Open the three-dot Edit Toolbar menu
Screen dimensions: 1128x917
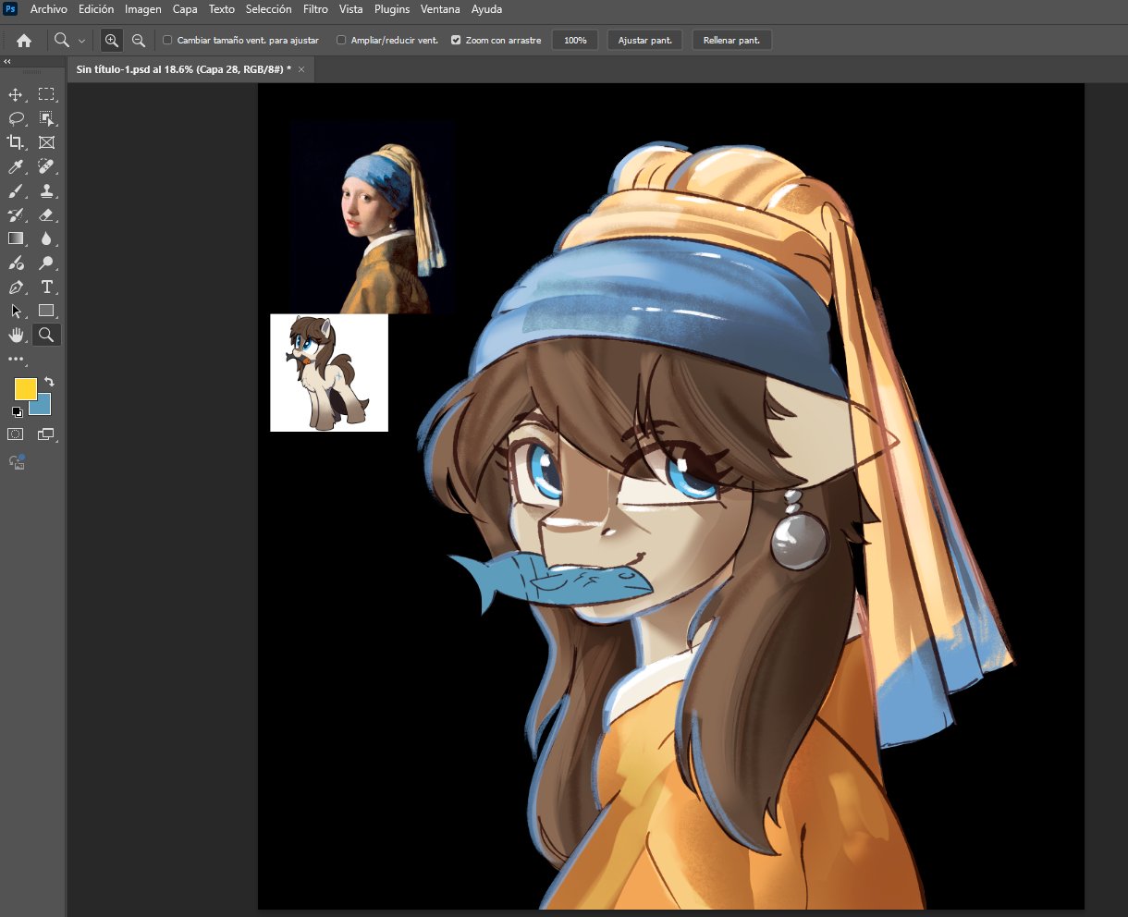pyautogui.click(x=16, y=359)
